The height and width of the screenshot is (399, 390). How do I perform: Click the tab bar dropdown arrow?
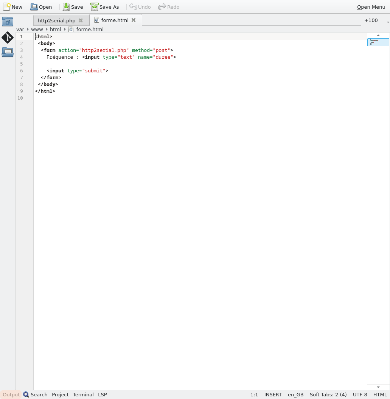(388, 22)
